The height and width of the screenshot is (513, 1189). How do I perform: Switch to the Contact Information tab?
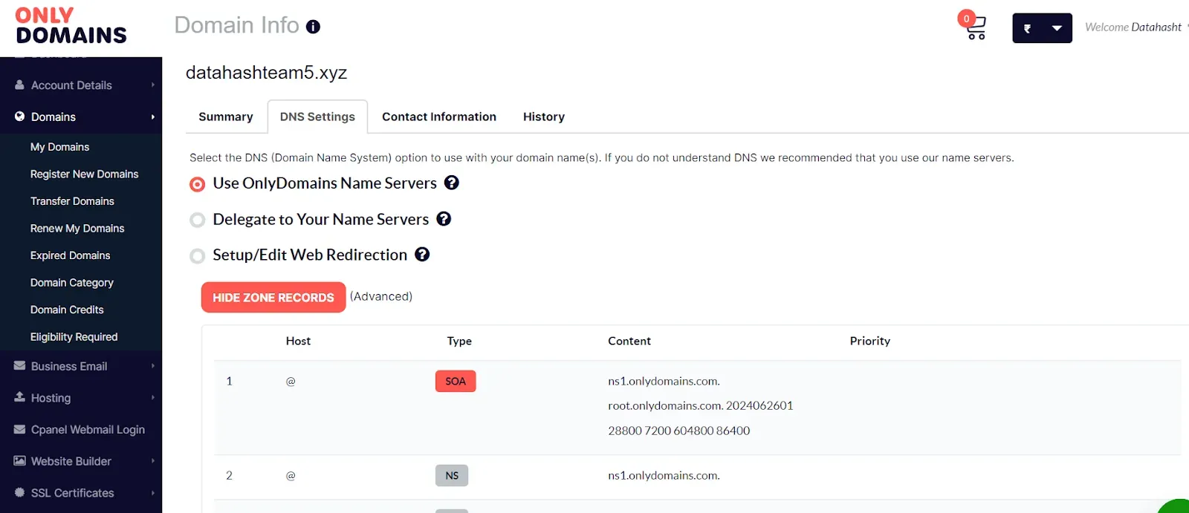pyautogui.click(x=439, y=117)
